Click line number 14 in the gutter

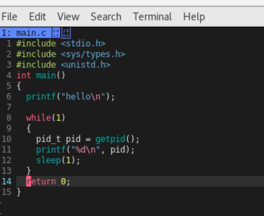point(7,182)
